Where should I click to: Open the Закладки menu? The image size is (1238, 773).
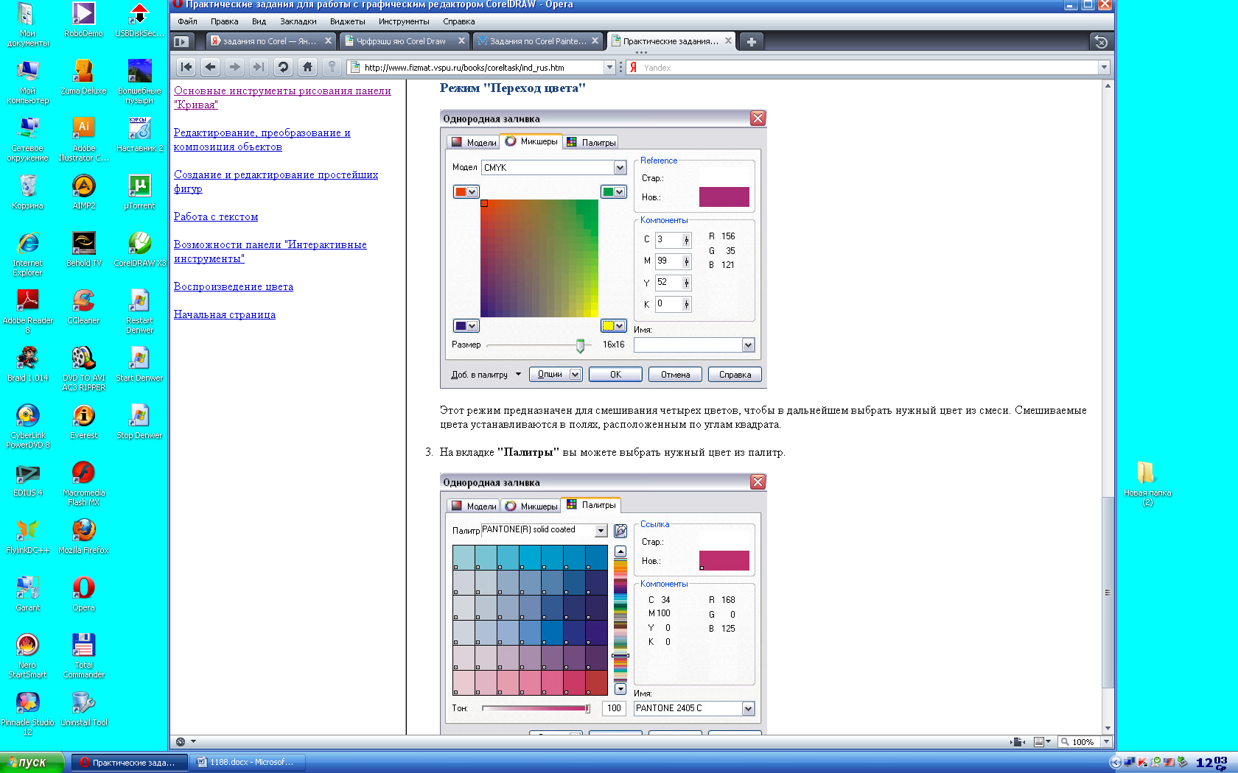click(x=298, y=21)
